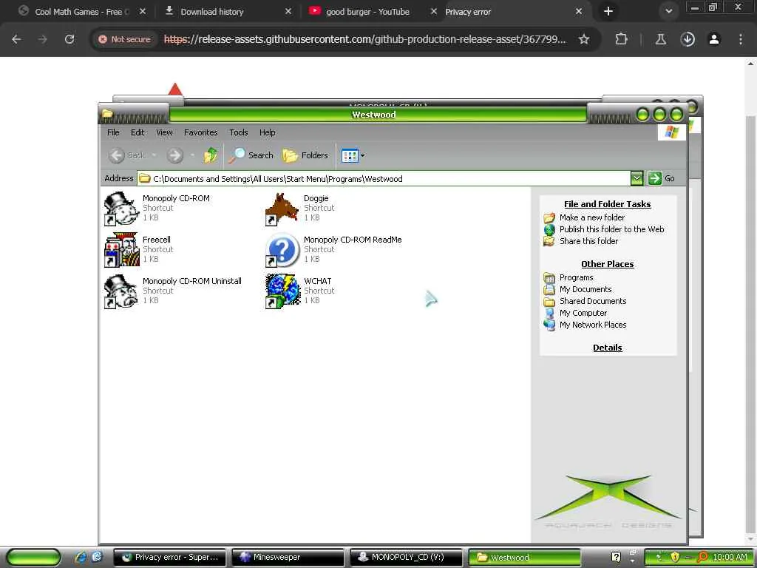Click the system tray clock 10:00 AM
The height and width of the screenshot is (568, 757).
coord(730,557)
